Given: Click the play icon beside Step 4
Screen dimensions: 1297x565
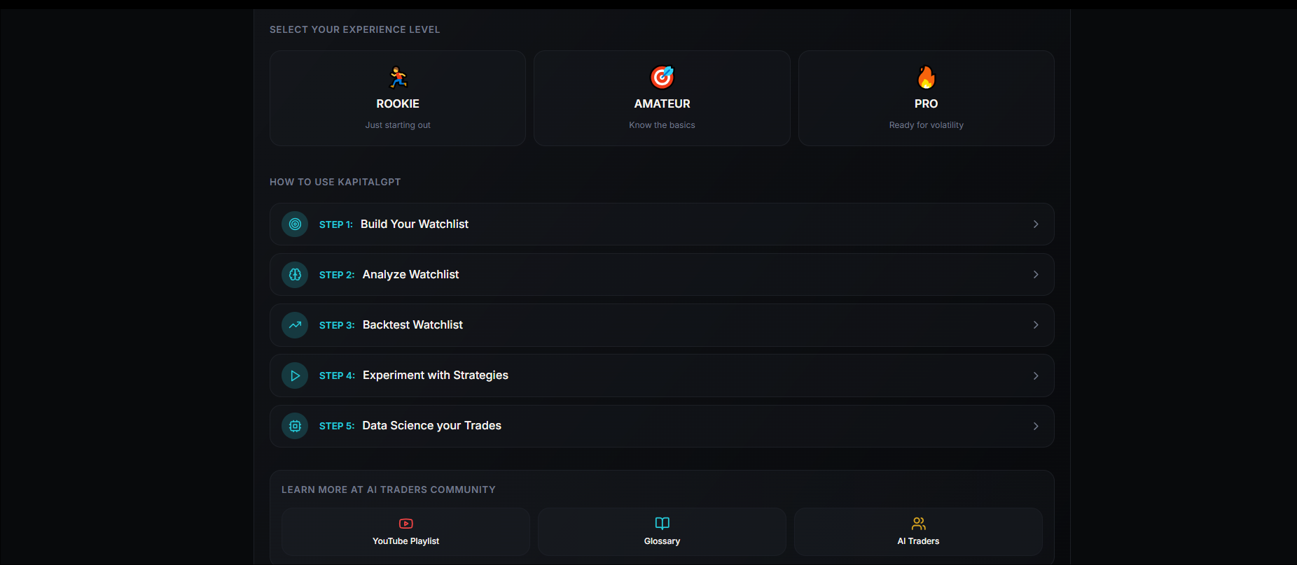Looking at the screenshot, I should (295, 376).
